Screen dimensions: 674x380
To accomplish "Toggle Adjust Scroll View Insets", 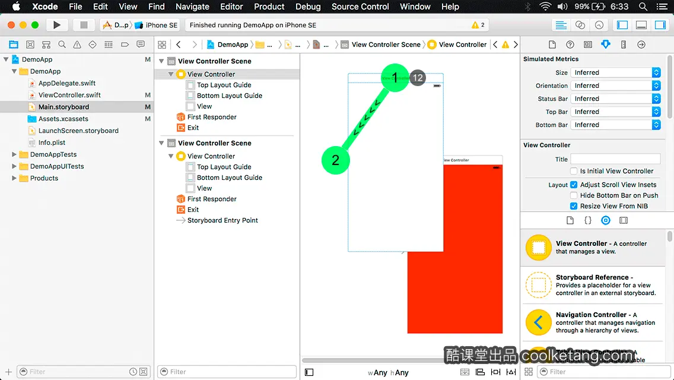I will point(573,185).
